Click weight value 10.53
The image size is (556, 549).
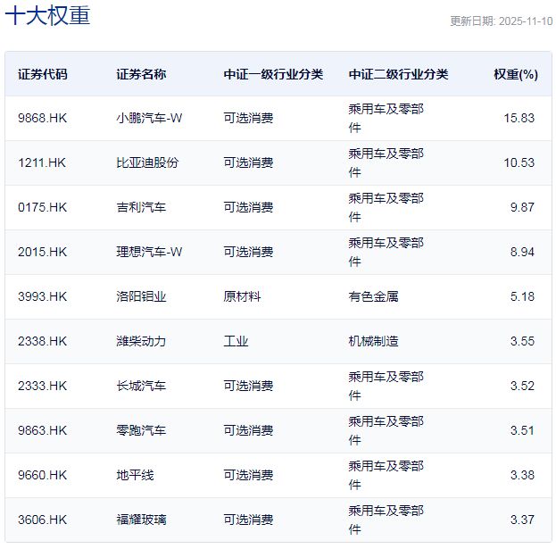tap(519, 162)
